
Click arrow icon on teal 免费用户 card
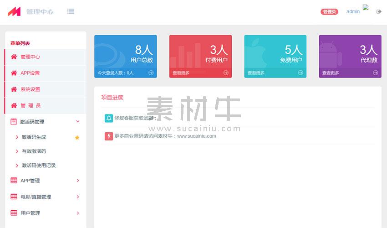click(300, 73)
